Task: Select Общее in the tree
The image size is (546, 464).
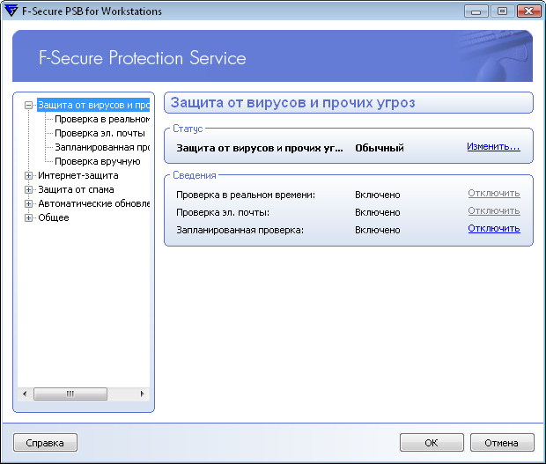Action: [x=54, y=217]
